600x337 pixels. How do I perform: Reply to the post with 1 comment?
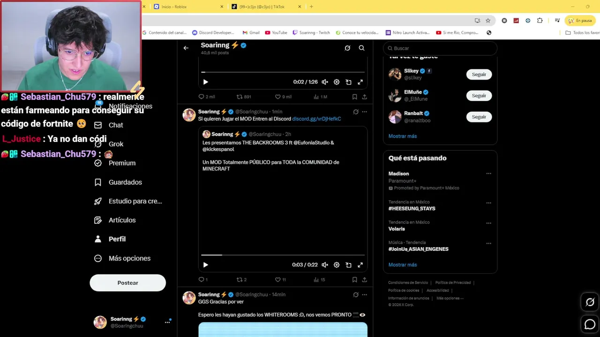(x=203, y=280)
